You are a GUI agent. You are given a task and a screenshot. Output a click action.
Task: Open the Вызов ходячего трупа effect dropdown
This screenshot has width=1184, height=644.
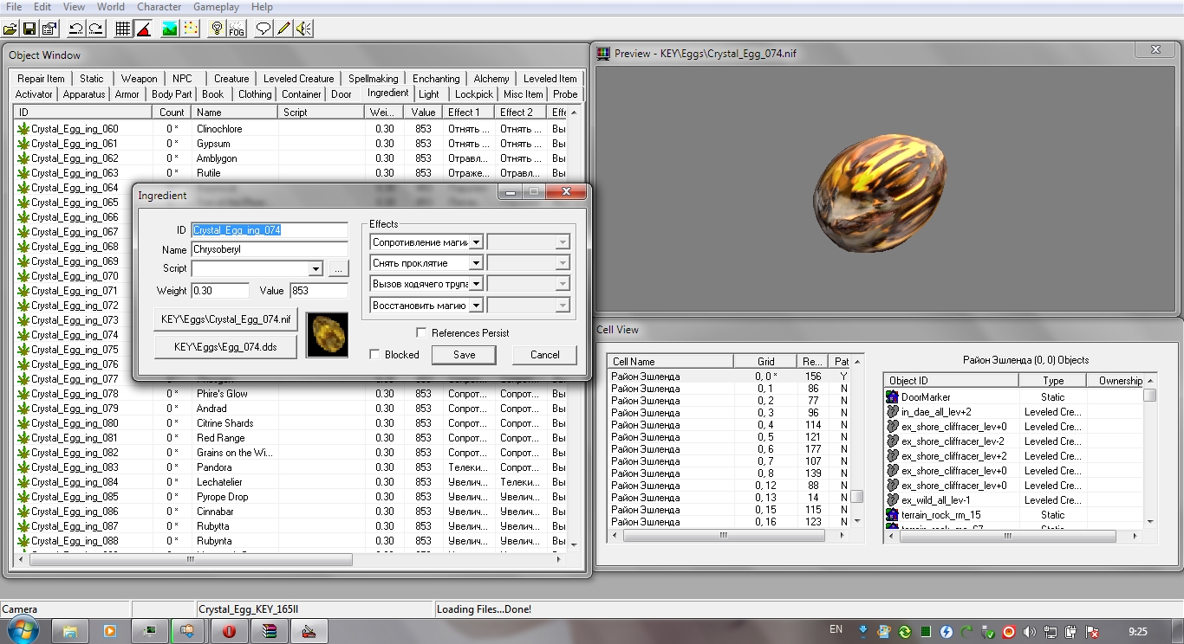tap(476, 283)
